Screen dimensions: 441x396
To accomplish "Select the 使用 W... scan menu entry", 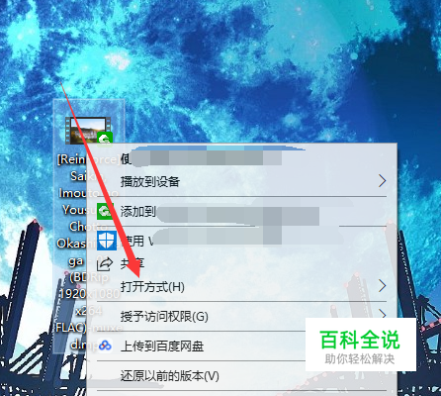I will tap(242, 241).
